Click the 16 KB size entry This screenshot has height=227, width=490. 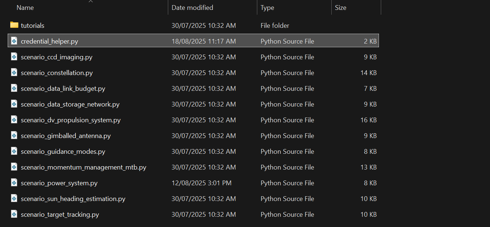pos(368,120)
